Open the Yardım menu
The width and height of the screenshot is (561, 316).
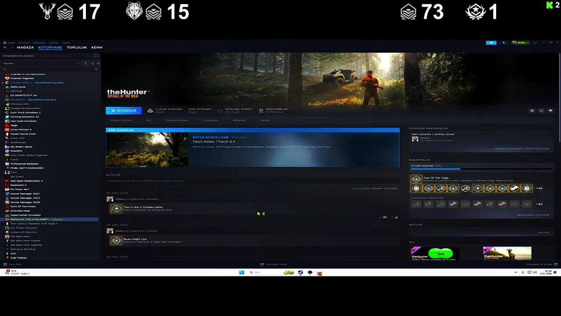point(66,43)
